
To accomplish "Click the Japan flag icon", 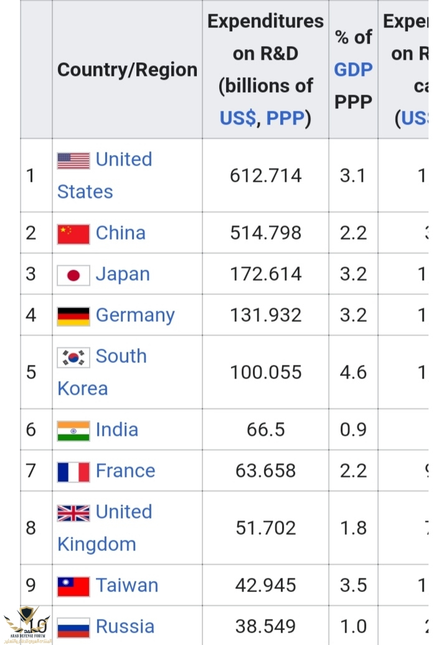I will click(73, 275).
